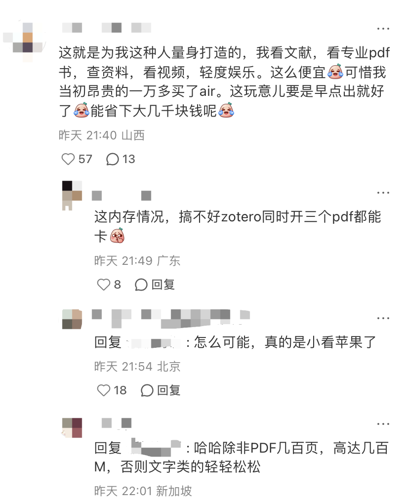The width and height of the screenshot is (406, 504).
Task: Select comment text about buying the air
Action: click(224, 82)
